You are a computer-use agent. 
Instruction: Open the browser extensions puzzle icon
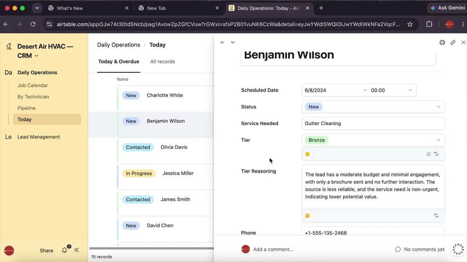pos(429,24)
